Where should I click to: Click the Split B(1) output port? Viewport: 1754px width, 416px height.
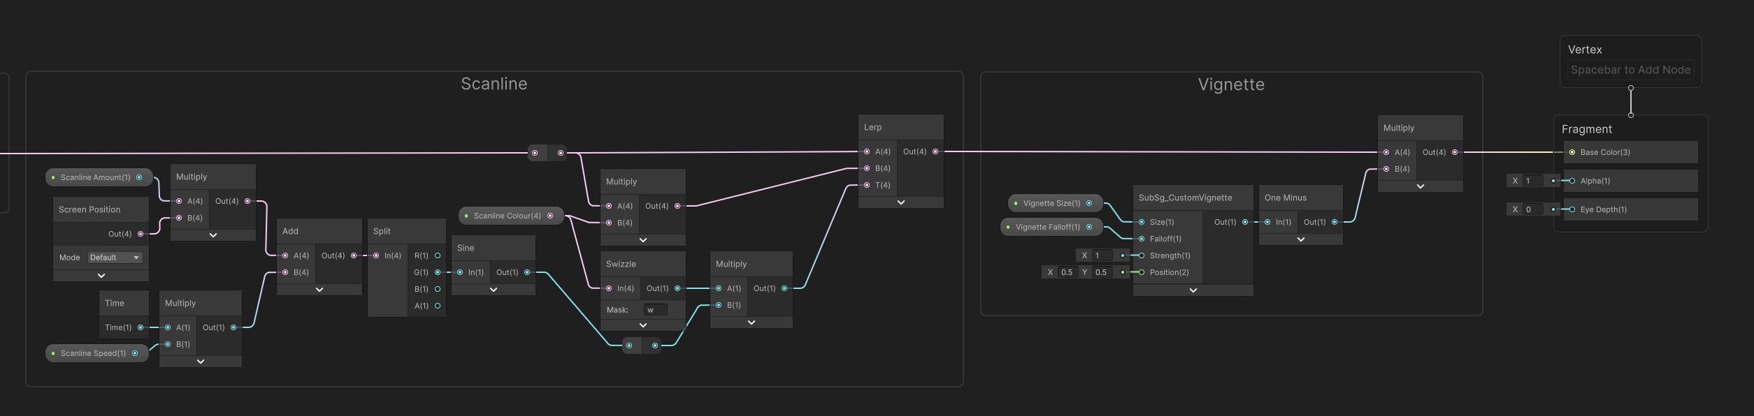(438, 289)
